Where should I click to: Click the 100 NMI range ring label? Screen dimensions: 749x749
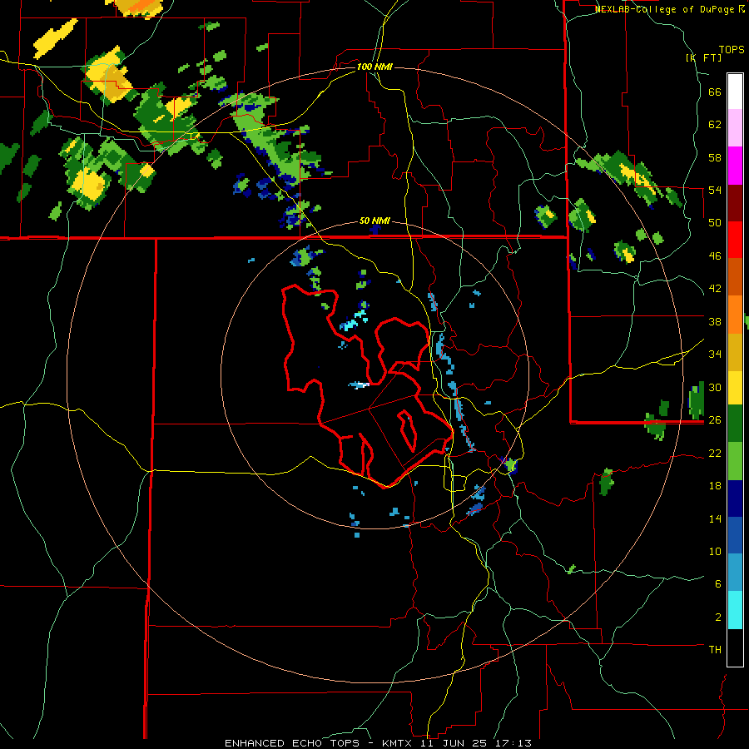coord(374,67)
